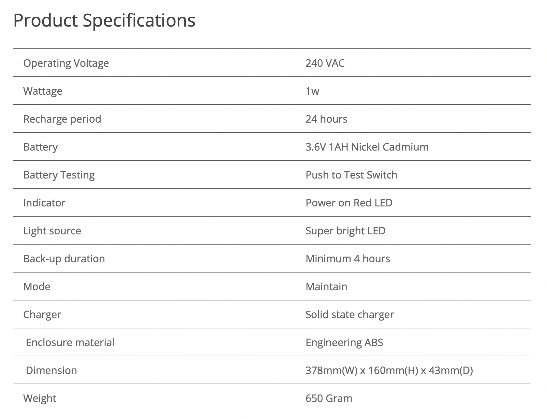Click the 378mm dimension value

click(389, 370)
